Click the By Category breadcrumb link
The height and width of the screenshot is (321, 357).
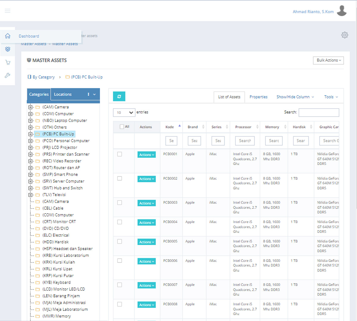tap(43, 77)
